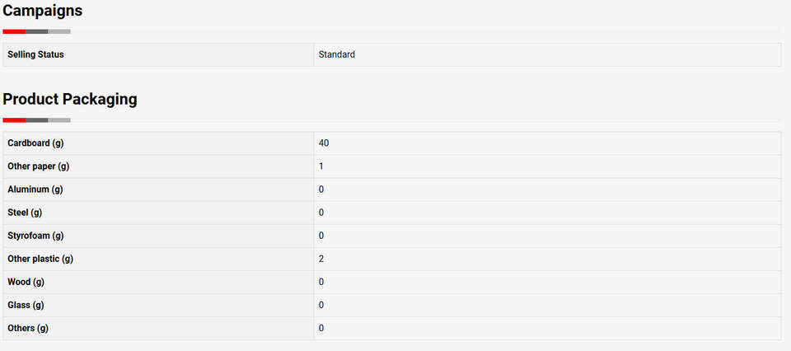Select the Glass (g) row label
The width and height of the screenshot is (791, 351).
click(x=26, y=306)
